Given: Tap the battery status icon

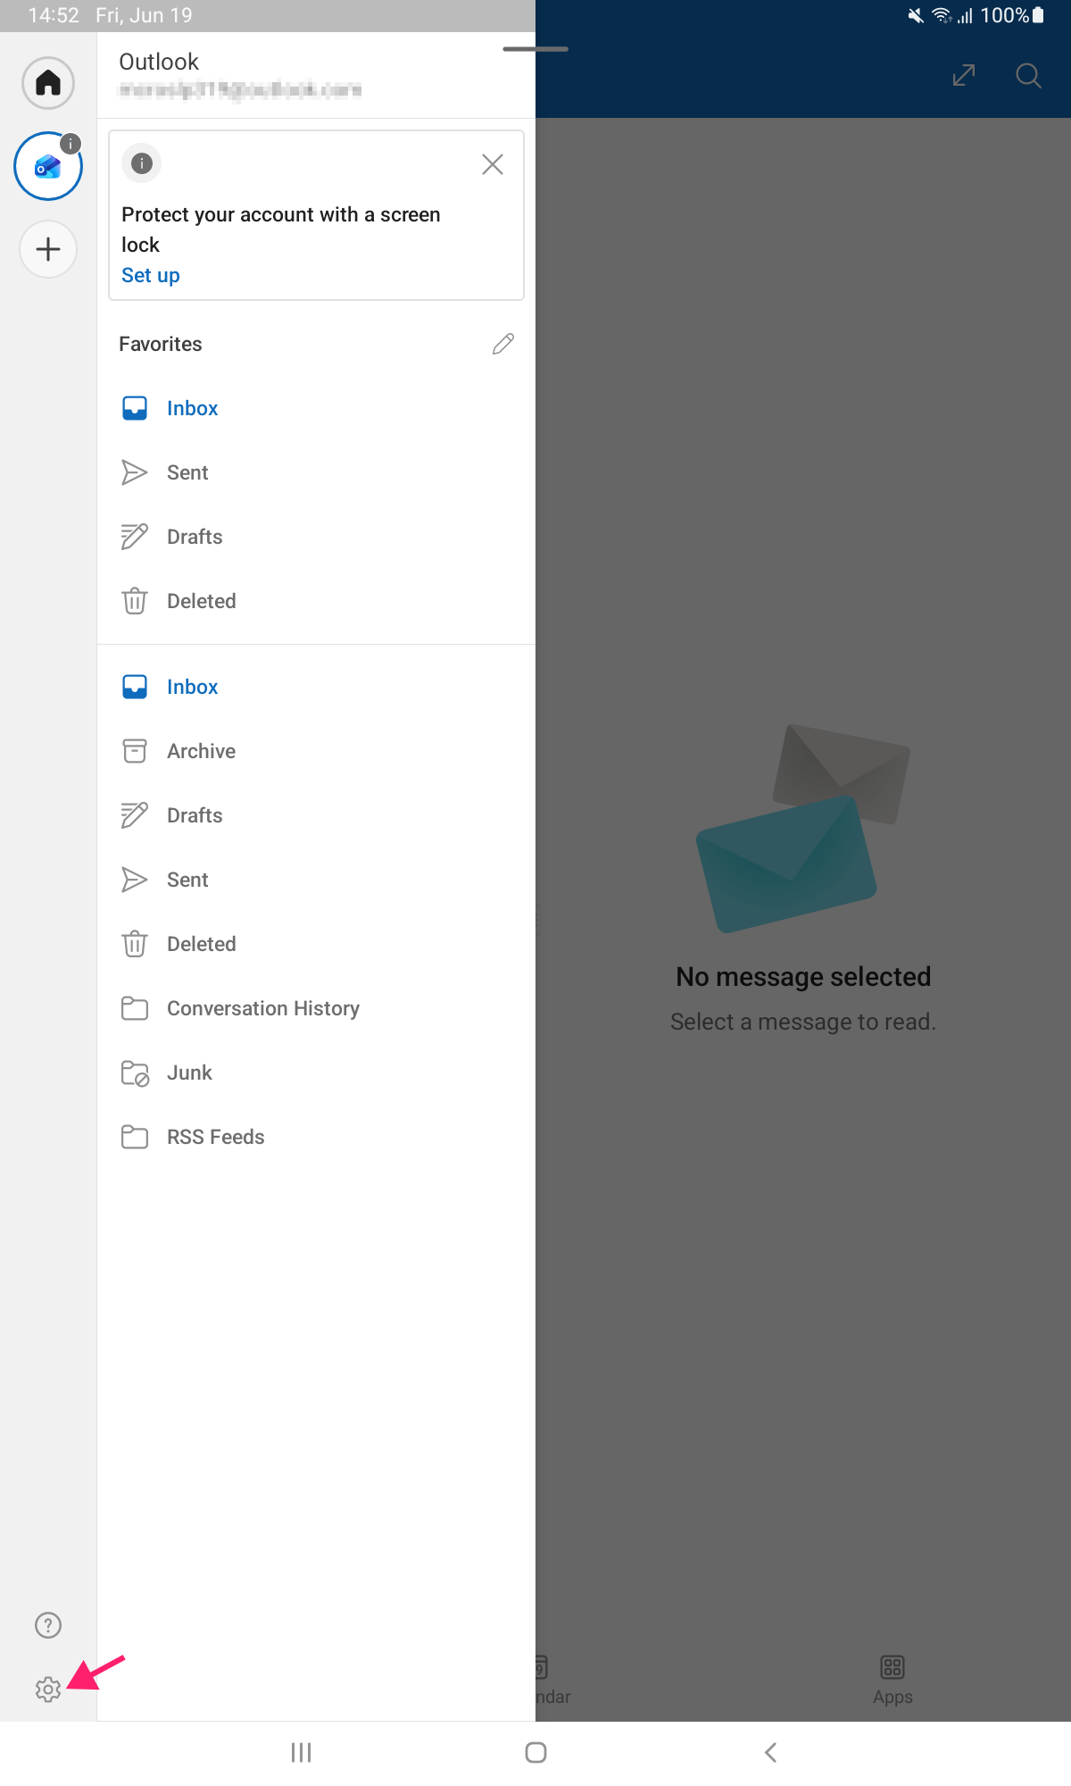Looking at the screenshot, I should 1038,15.
